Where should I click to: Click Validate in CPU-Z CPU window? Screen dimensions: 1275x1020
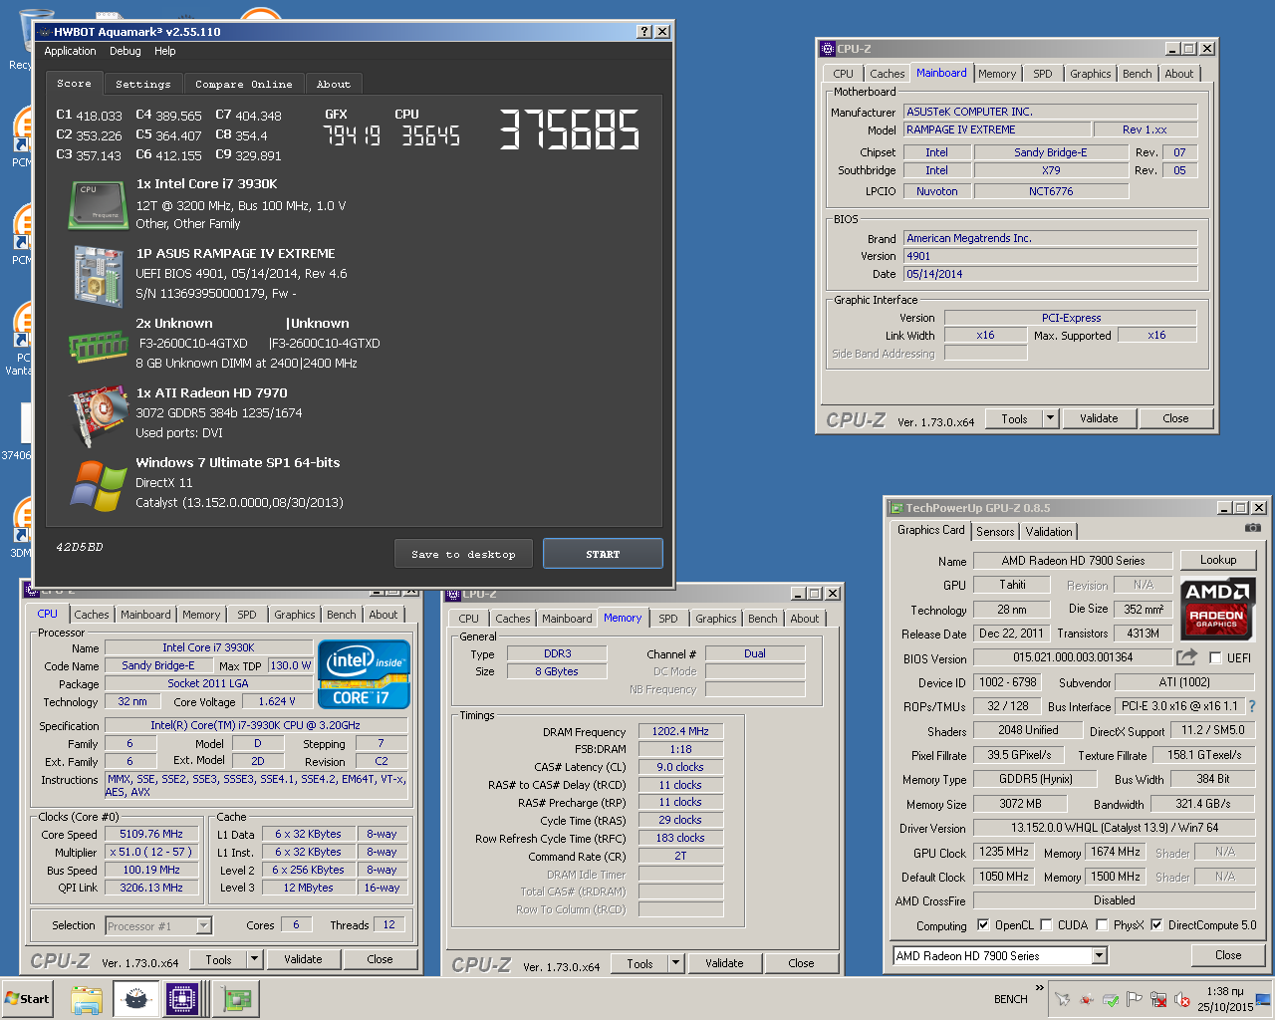tap(303, 960)
